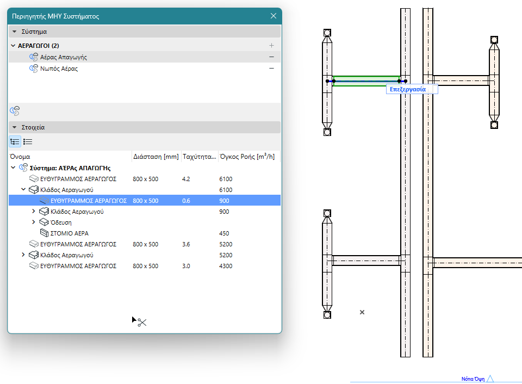
Task: Click the fan icon below the systems list
Action: click(x=15, y=111)
